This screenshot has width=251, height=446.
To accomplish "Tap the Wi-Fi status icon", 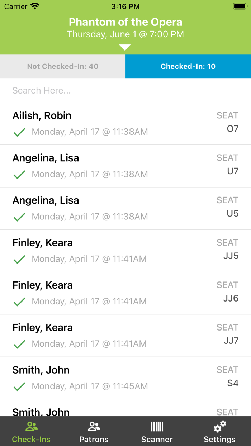I will tap(35, 6).
